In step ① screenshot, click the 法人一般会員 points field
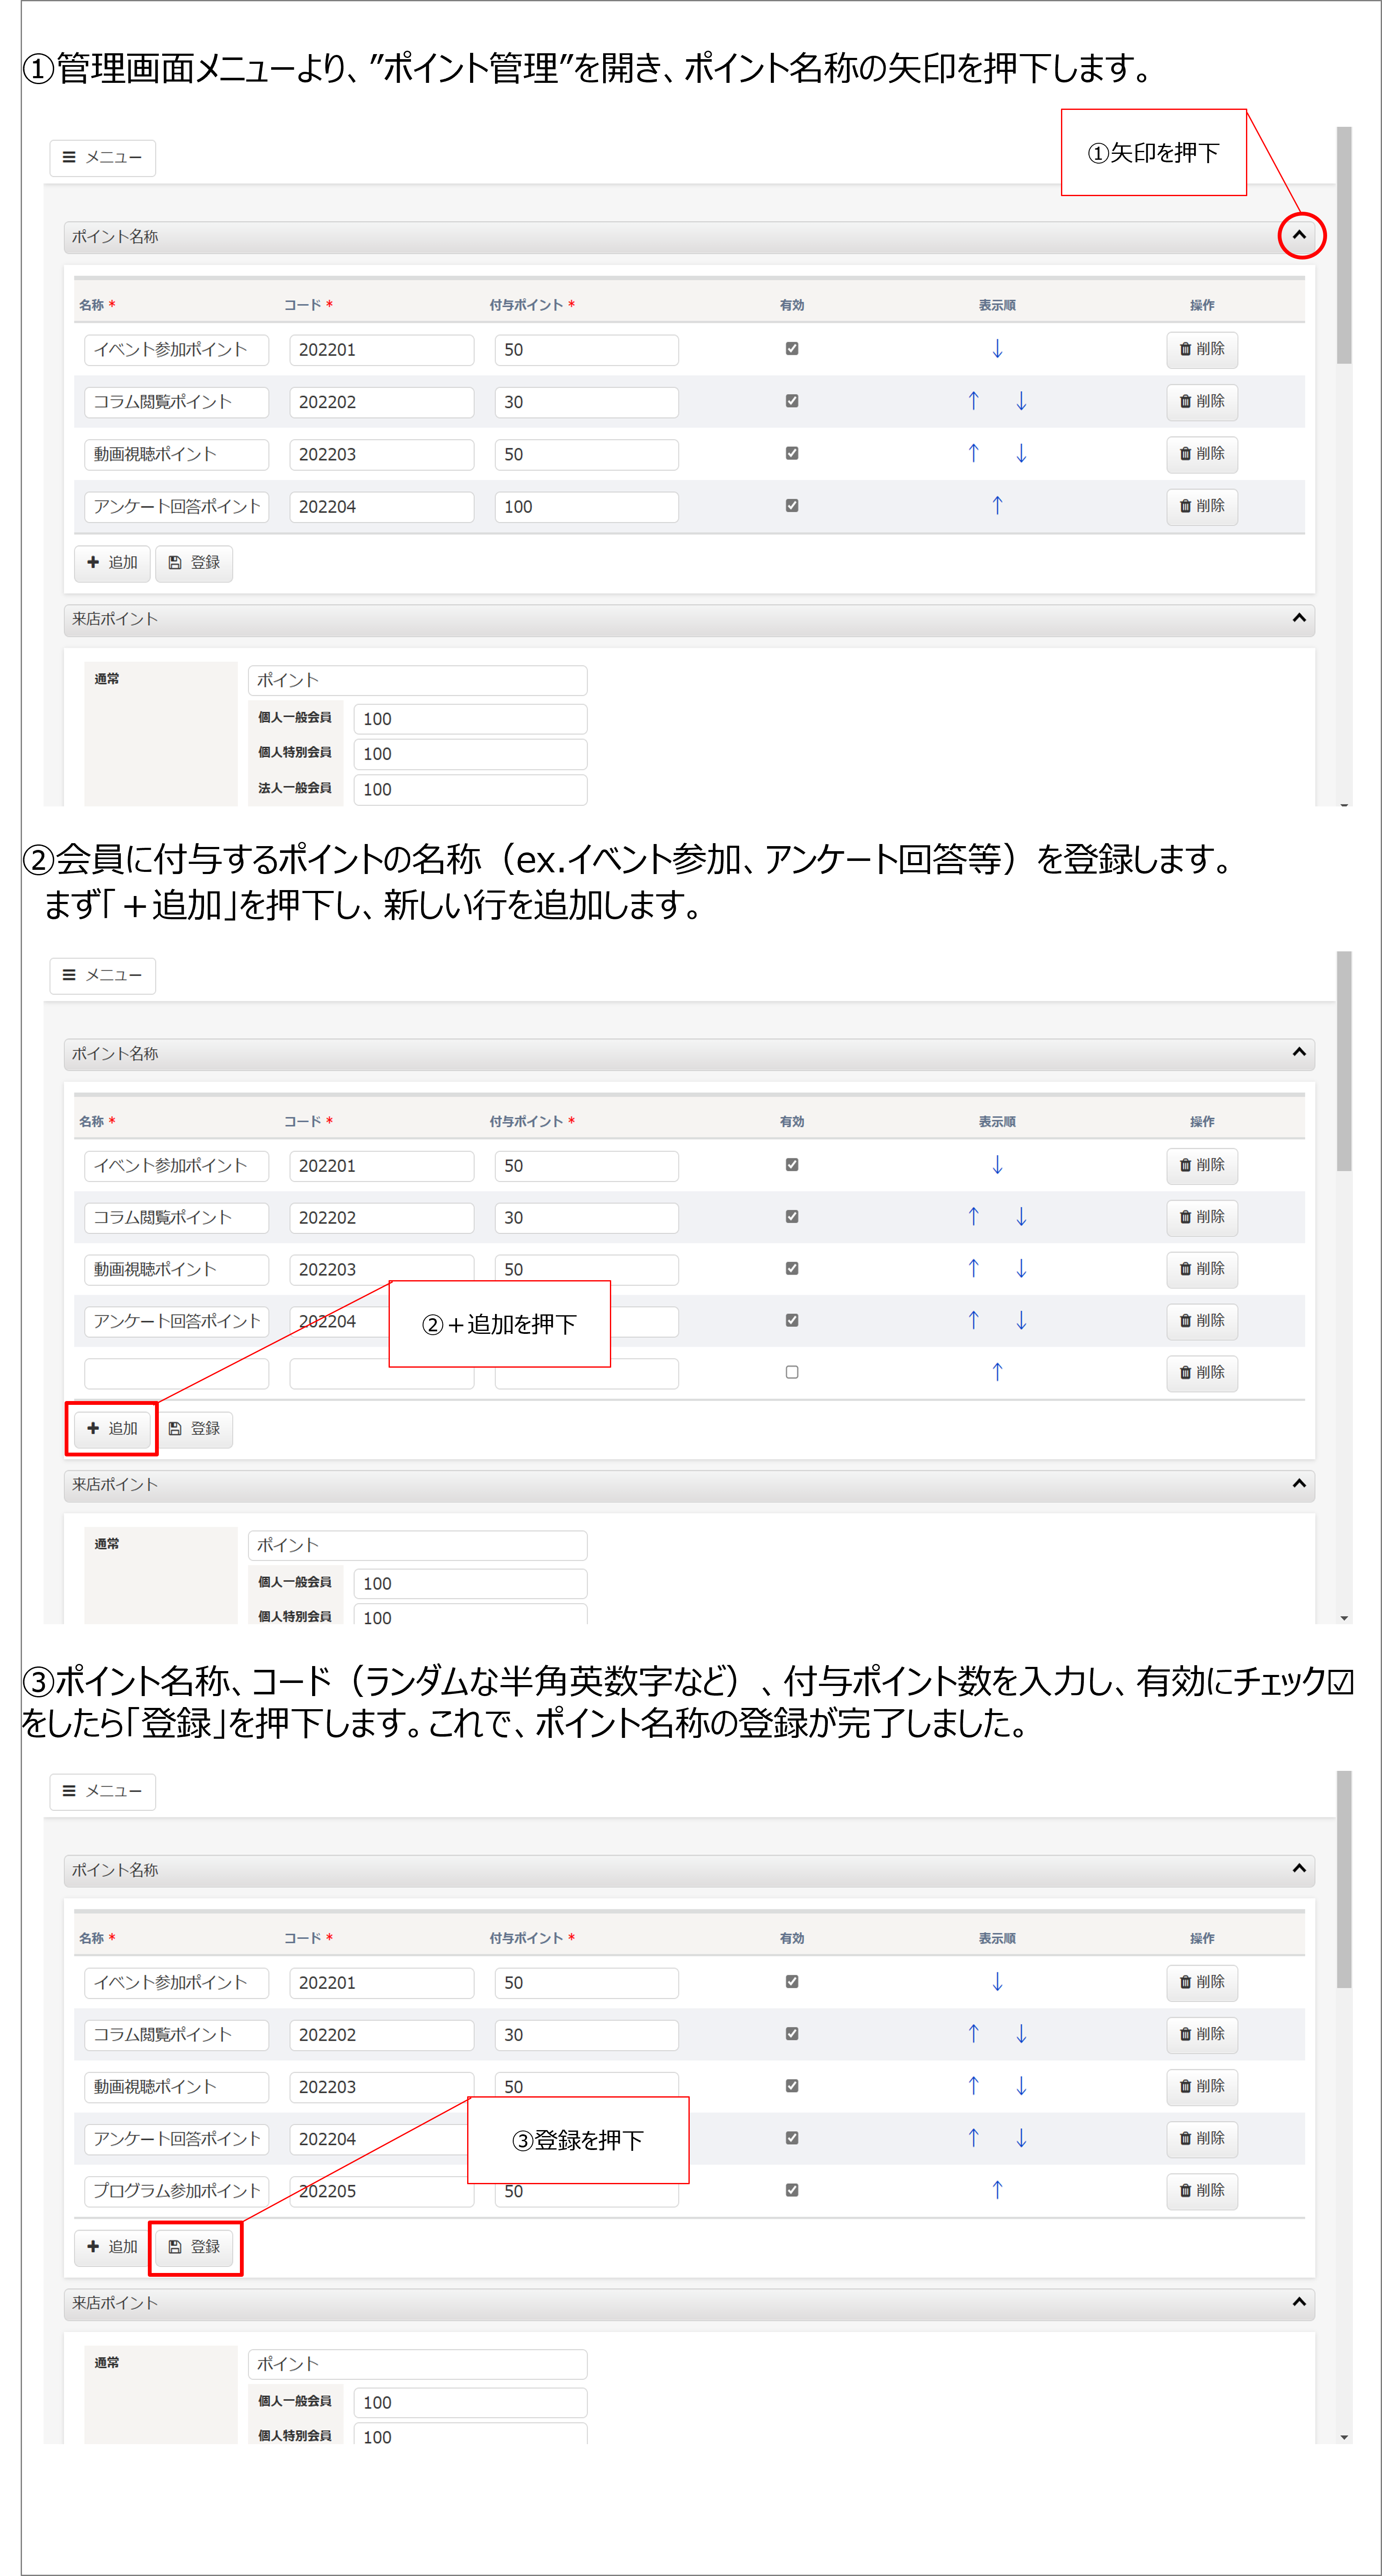The image size is (1382, 2576). tap(470, 789)
